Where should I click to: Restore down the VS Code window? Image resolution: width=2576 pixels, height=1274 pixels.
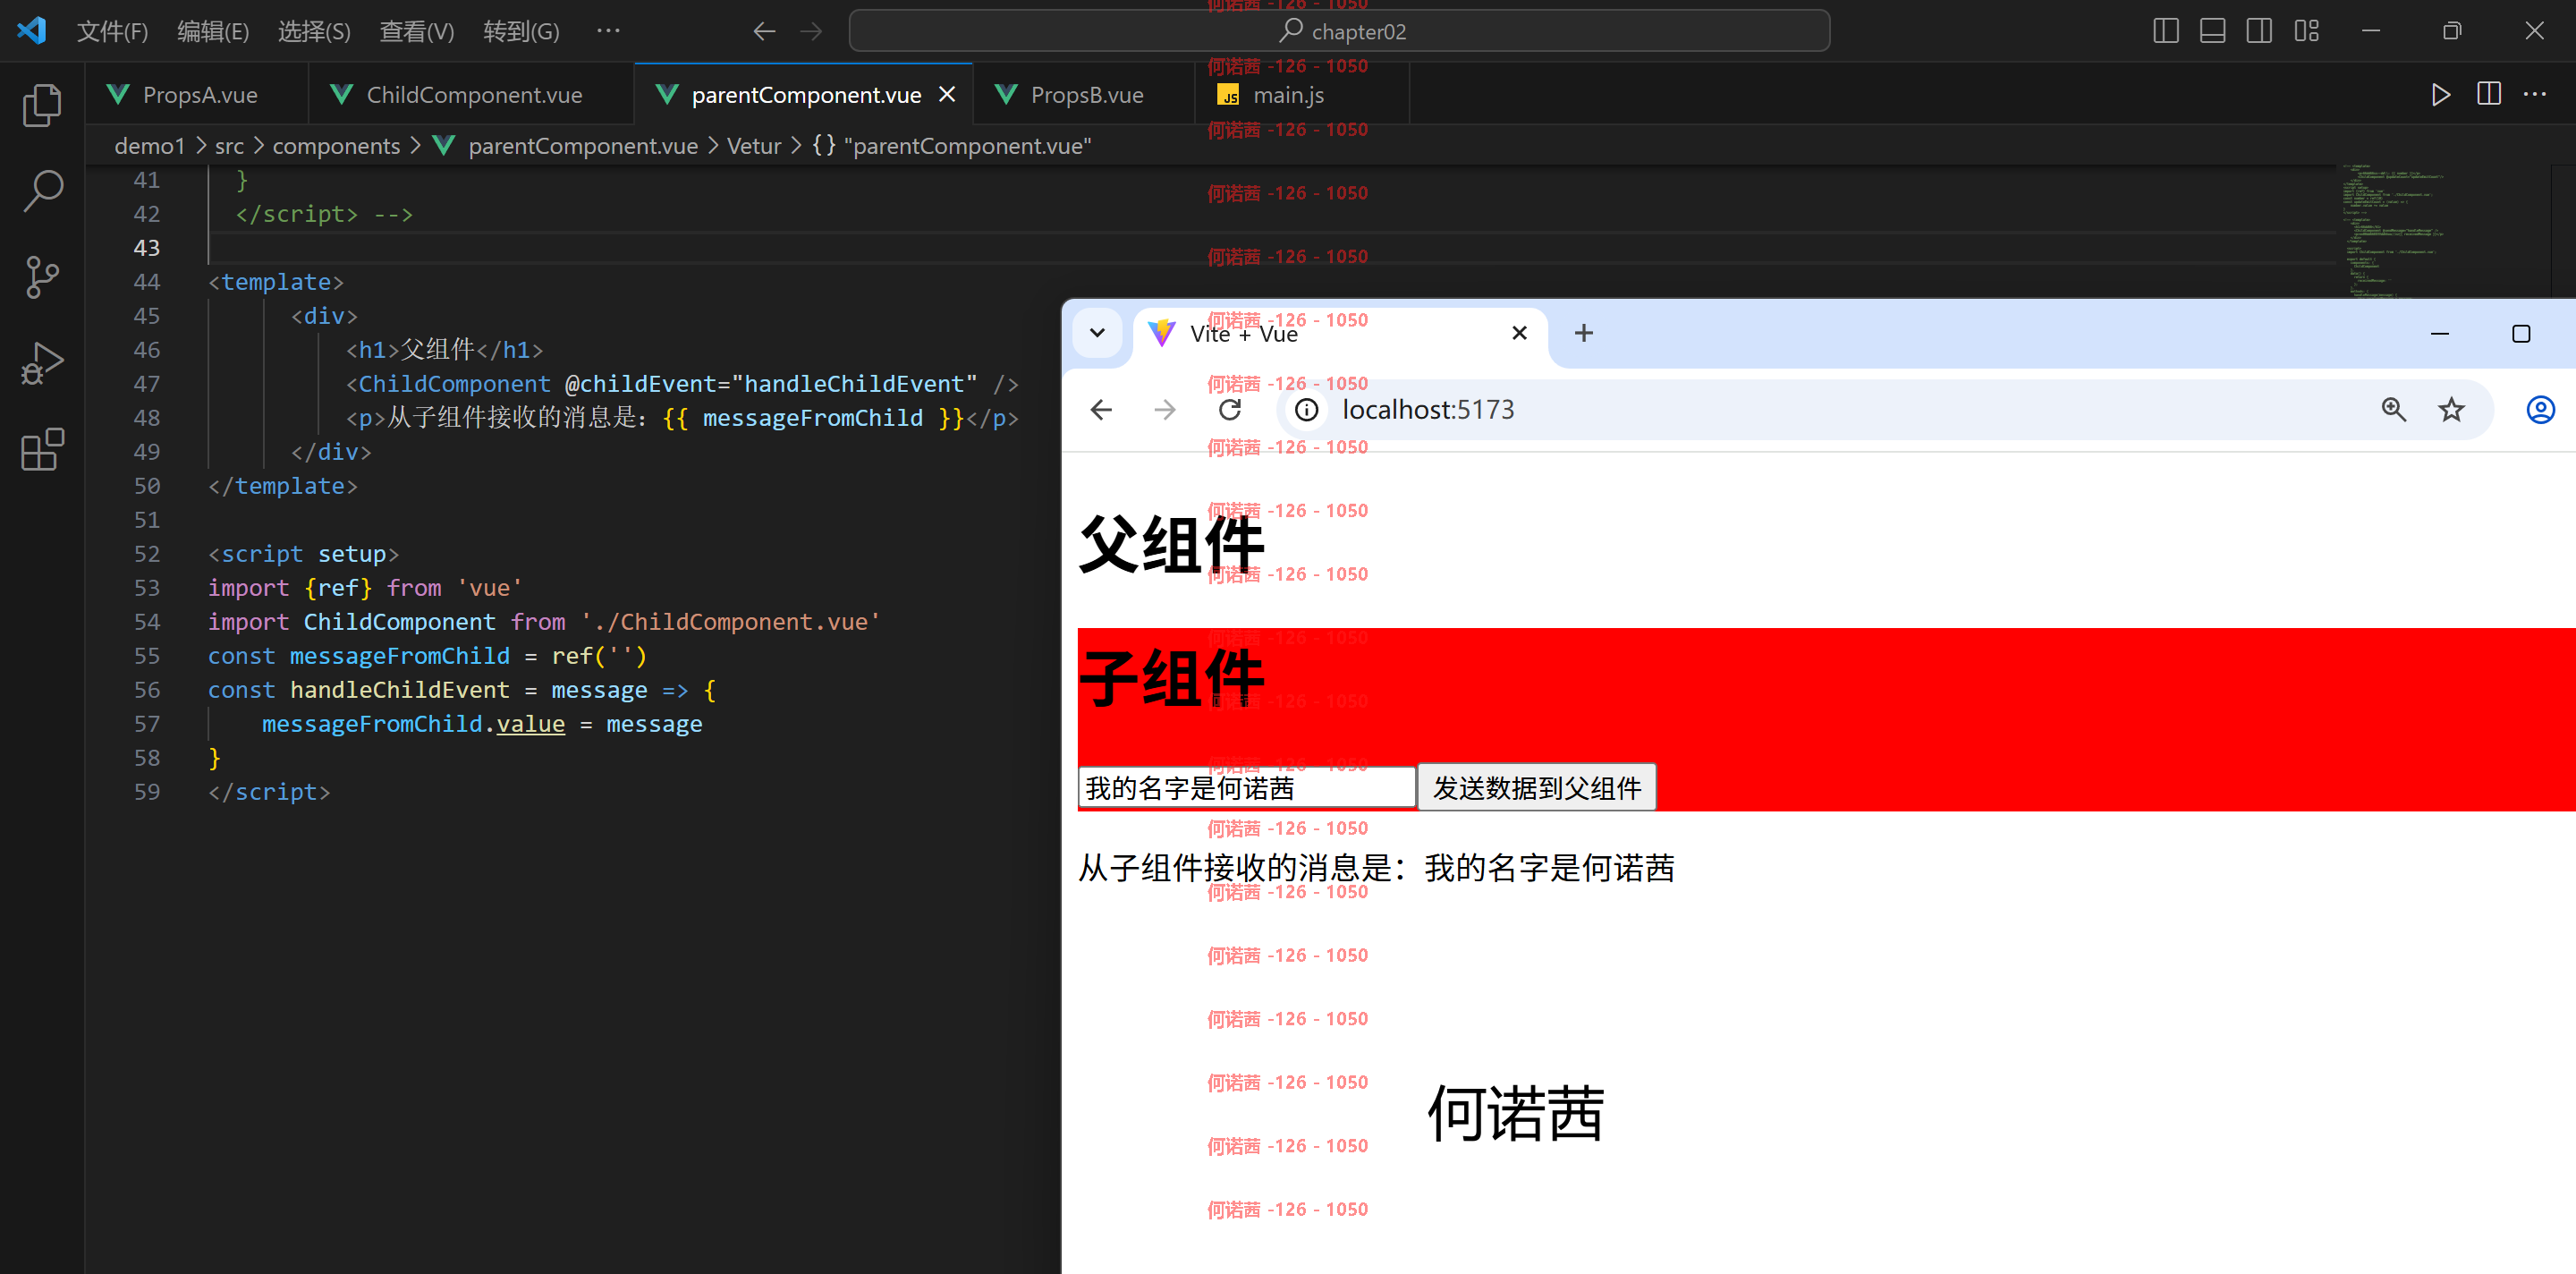(2451, 31)
